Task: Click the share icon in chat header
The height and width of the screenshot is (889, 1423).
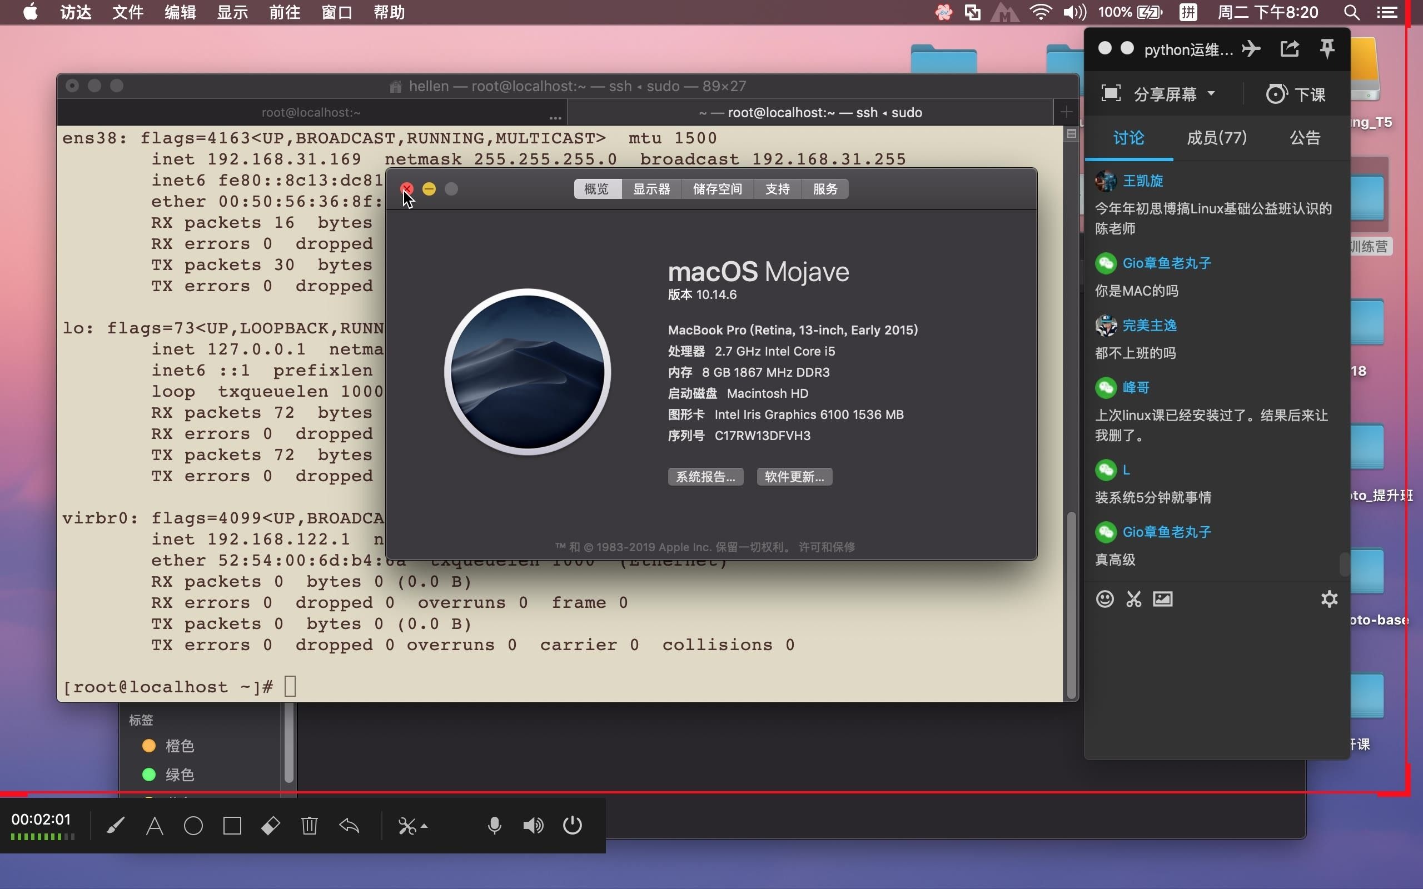Action: (x=1290, y=48)
